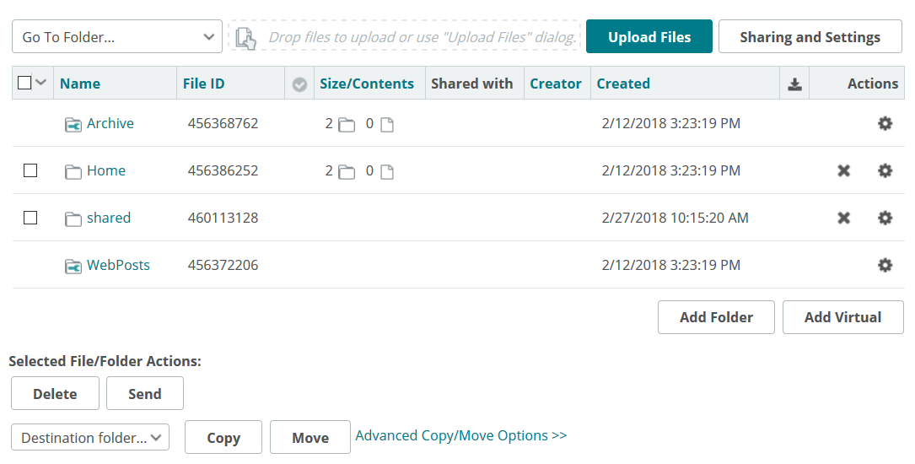Open settings gear for Home folder
This screenshot has height=464, width=915.
tap(885, 171)
